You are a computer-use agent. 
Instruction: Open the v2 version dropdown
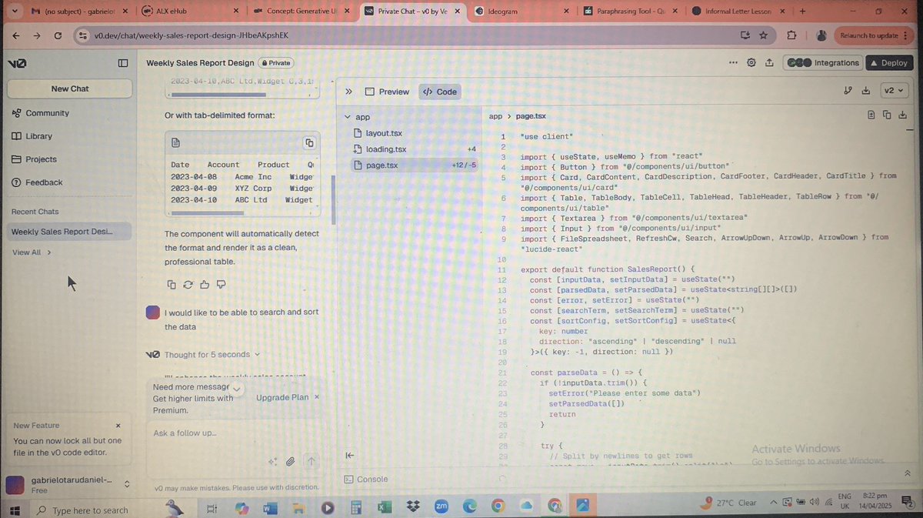(893, 90)
